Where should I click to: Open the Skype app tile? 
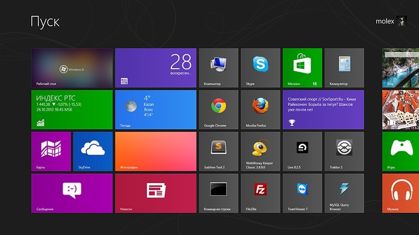[260, 68]
